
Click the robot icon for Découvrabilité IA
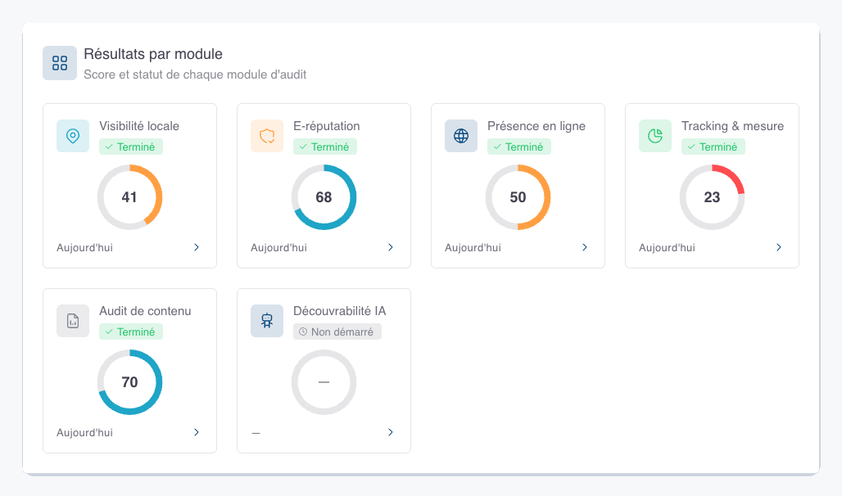(267, 321)
